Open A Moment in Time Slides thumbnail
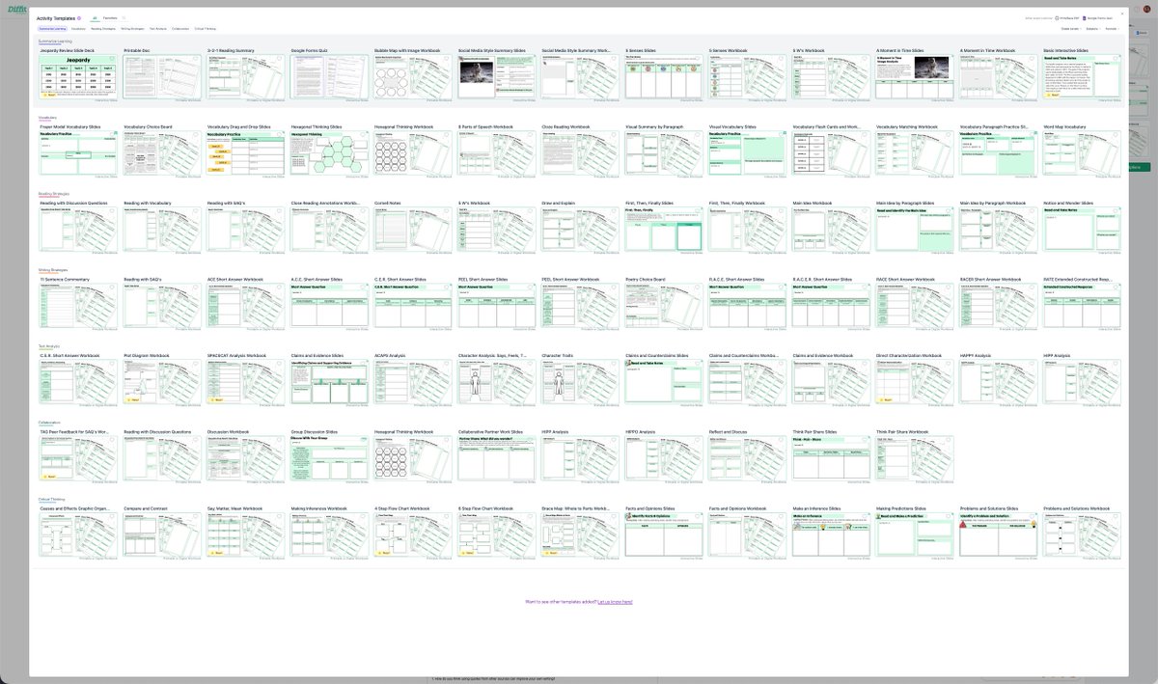Image resolution: width=1158 pixels, height=684 pixels. (915, 76)
